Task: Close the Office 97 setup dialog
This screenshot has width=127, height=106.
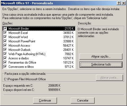Action: click(124, 3)
